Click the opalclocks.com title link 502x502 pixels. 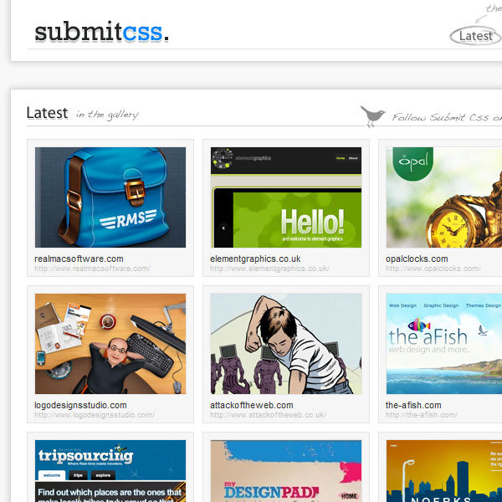point(417,259)
